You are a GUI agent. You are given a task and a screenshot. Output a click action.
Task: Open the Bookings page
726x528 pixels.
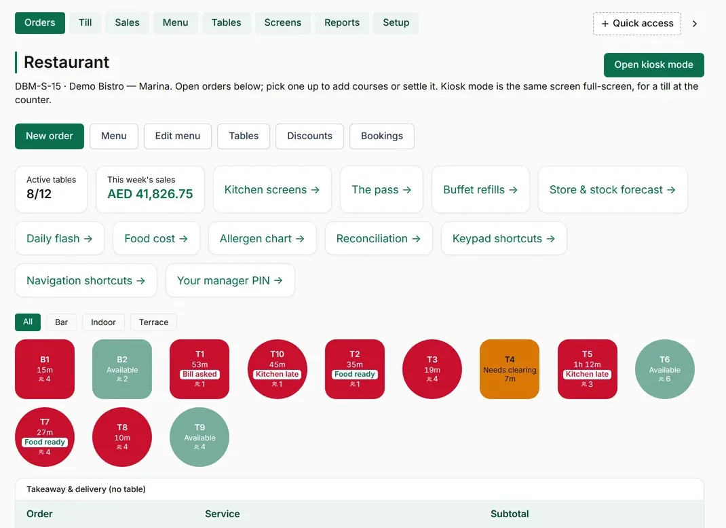click(382, 136)
